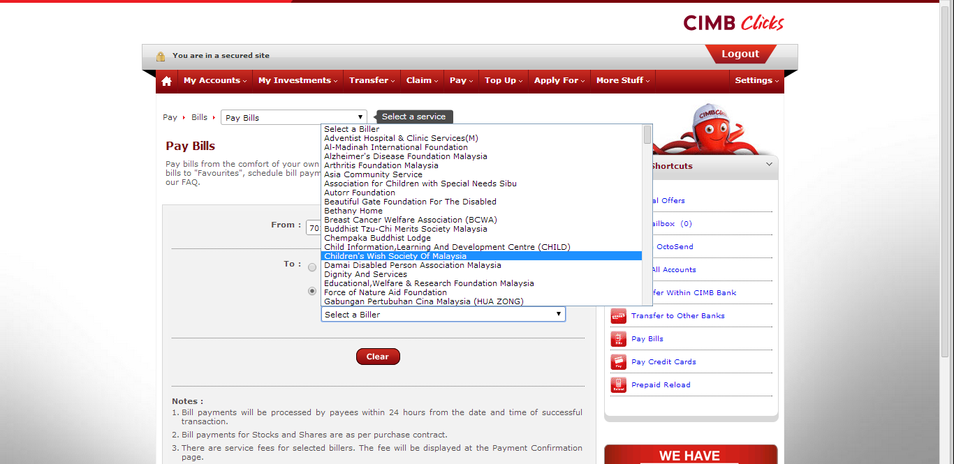Close the Select a Biller combo box
The width and height of the screenshot is (954, 464).
coord(443,315)
